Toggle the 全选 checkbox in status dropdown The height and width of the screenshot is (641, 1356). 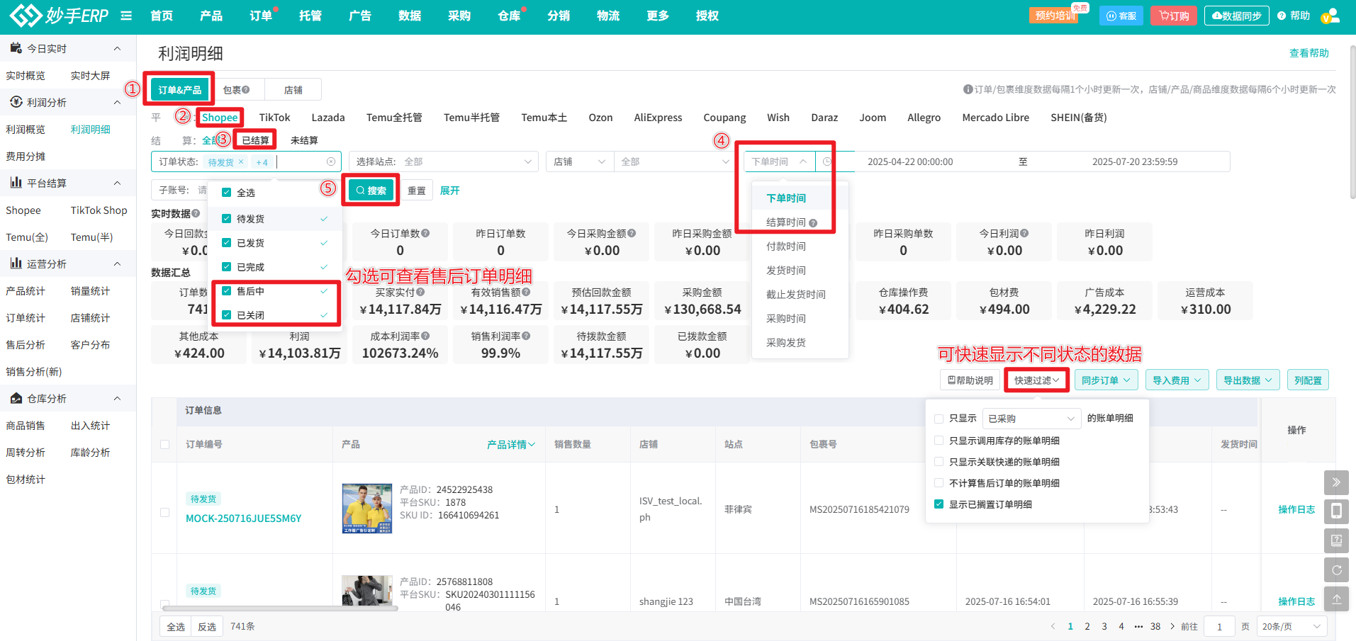click(227, 193)
